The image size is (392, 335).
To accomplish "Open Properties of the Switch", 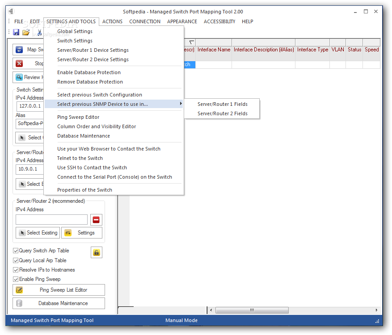I will pyautogui.click(x=114, y=190).
